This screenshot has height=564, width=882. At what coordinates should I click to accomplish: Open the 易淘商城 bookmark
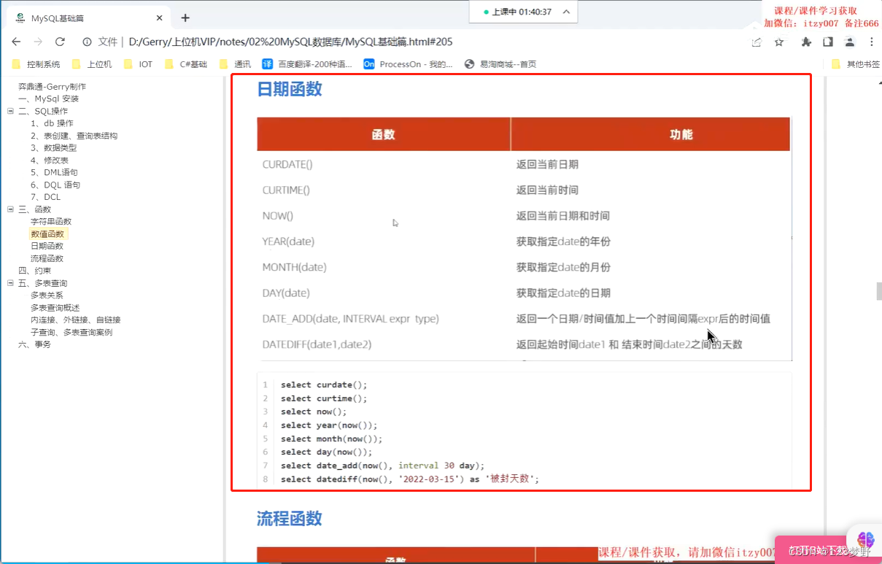(x=500, y=64)
